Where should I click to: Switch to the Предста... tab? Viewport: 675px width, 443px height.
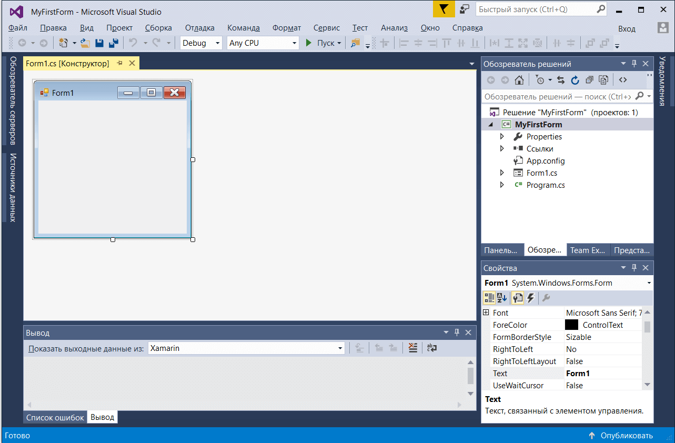click(x=632, y=250)
